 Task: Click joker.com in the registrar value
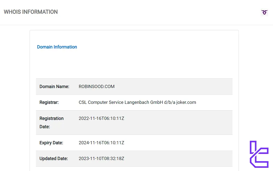point(186,102)
